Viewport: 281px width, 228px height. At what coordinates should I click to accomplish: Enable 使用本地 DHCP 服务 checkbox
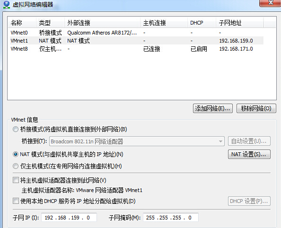[x=16, y=201]
